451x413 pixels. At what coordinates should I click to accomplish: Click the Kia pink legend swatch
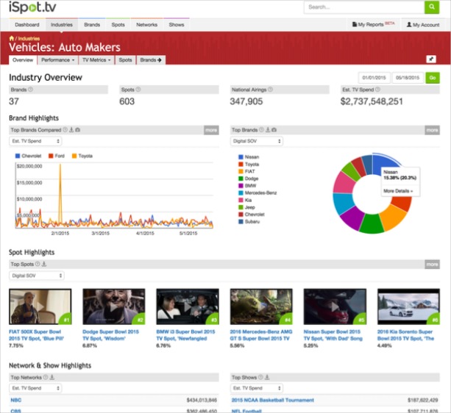click(241, 200)
